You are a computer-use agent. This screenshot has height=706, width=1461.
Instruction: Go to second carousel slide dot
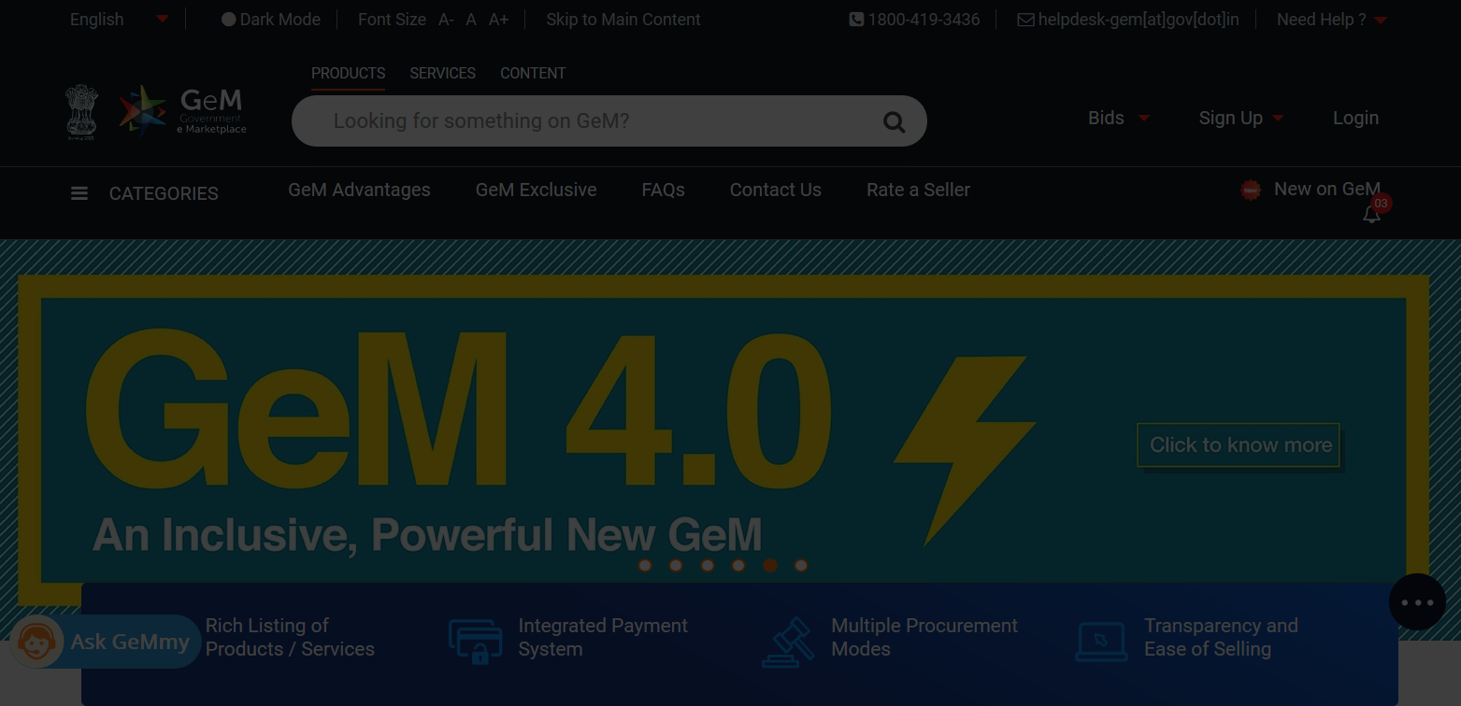coord(676,565)
